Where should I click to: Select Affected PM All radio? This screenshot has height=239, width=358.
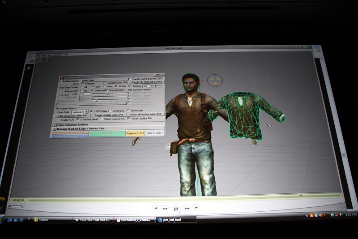[x=82, y=91]
